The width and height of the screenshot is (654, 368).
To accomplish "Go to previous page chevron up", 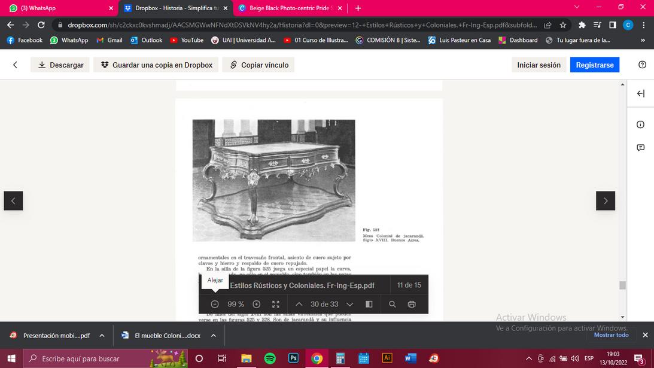I will coord(299,304).
